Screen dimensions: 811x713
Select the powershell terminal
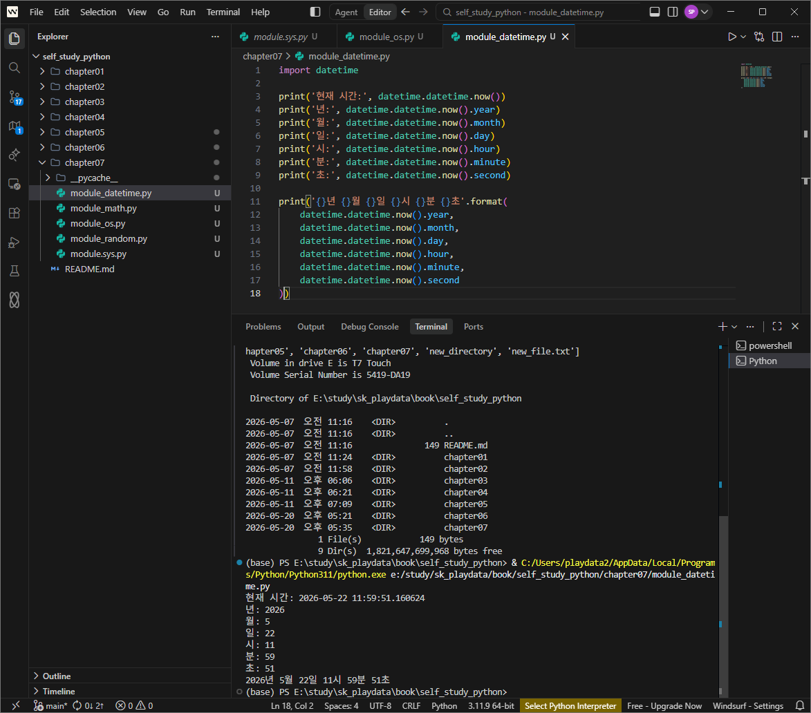click(769, 345)
